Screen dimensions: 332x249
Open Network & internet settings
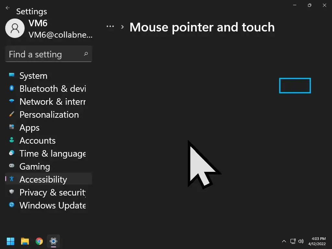click(52, 102)
